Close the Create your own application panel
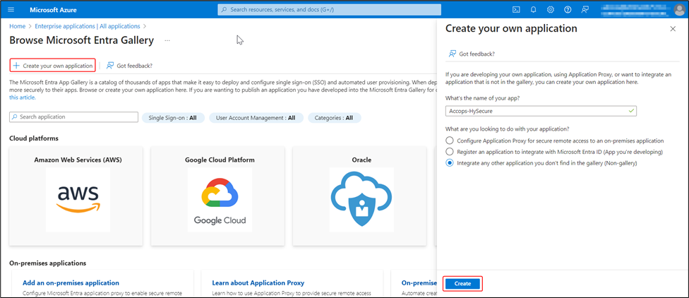689x298 pixels. point(672,29)
